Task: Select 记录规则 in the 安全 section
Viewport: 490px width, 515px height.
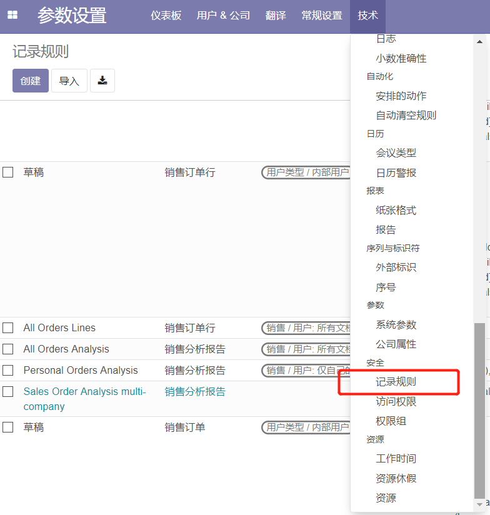Action: pos(396,382)
